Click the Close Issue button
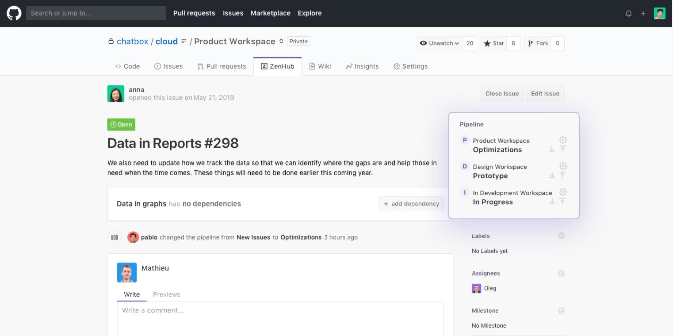The image size is (673, 336). (502, 94)
